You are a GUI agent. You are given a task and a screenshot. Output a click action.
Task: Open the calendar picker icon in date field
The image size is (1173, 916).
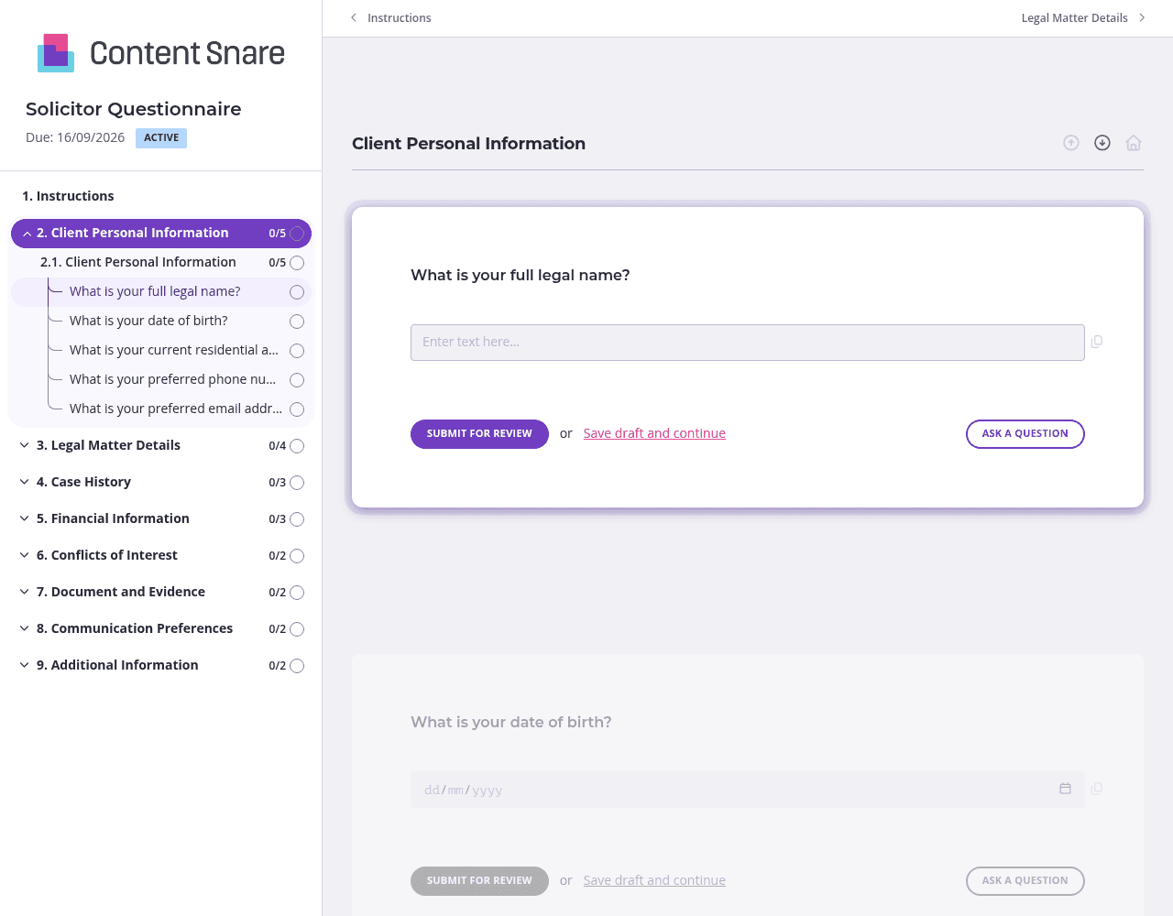(1065, 789)
